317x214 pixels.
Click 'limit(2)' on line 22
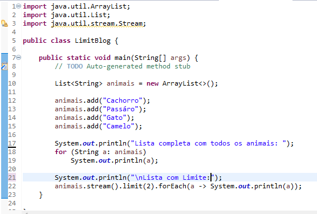(139, 186)
